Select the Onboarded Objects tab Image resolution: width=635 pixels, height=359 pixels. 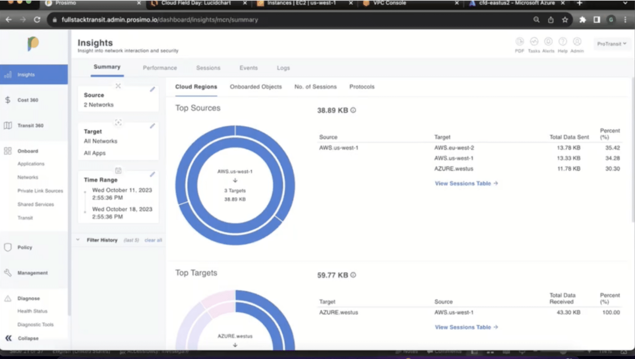tap(255, 87)
